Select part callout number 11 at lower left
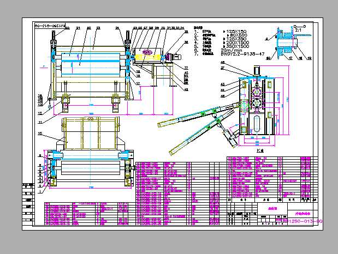Viewport: 338px width, 254px height. (x=40, y=113)
